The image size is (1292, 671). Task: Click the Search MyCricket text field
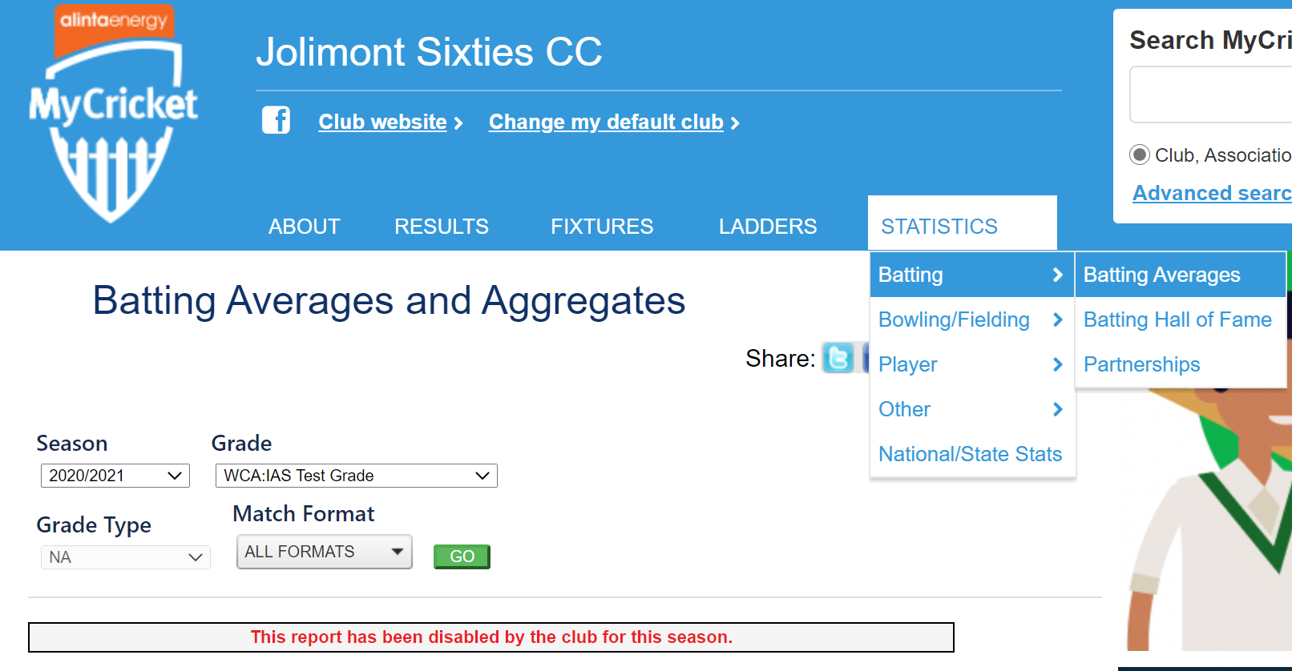pyautogui.click(x=1210, y=94)
